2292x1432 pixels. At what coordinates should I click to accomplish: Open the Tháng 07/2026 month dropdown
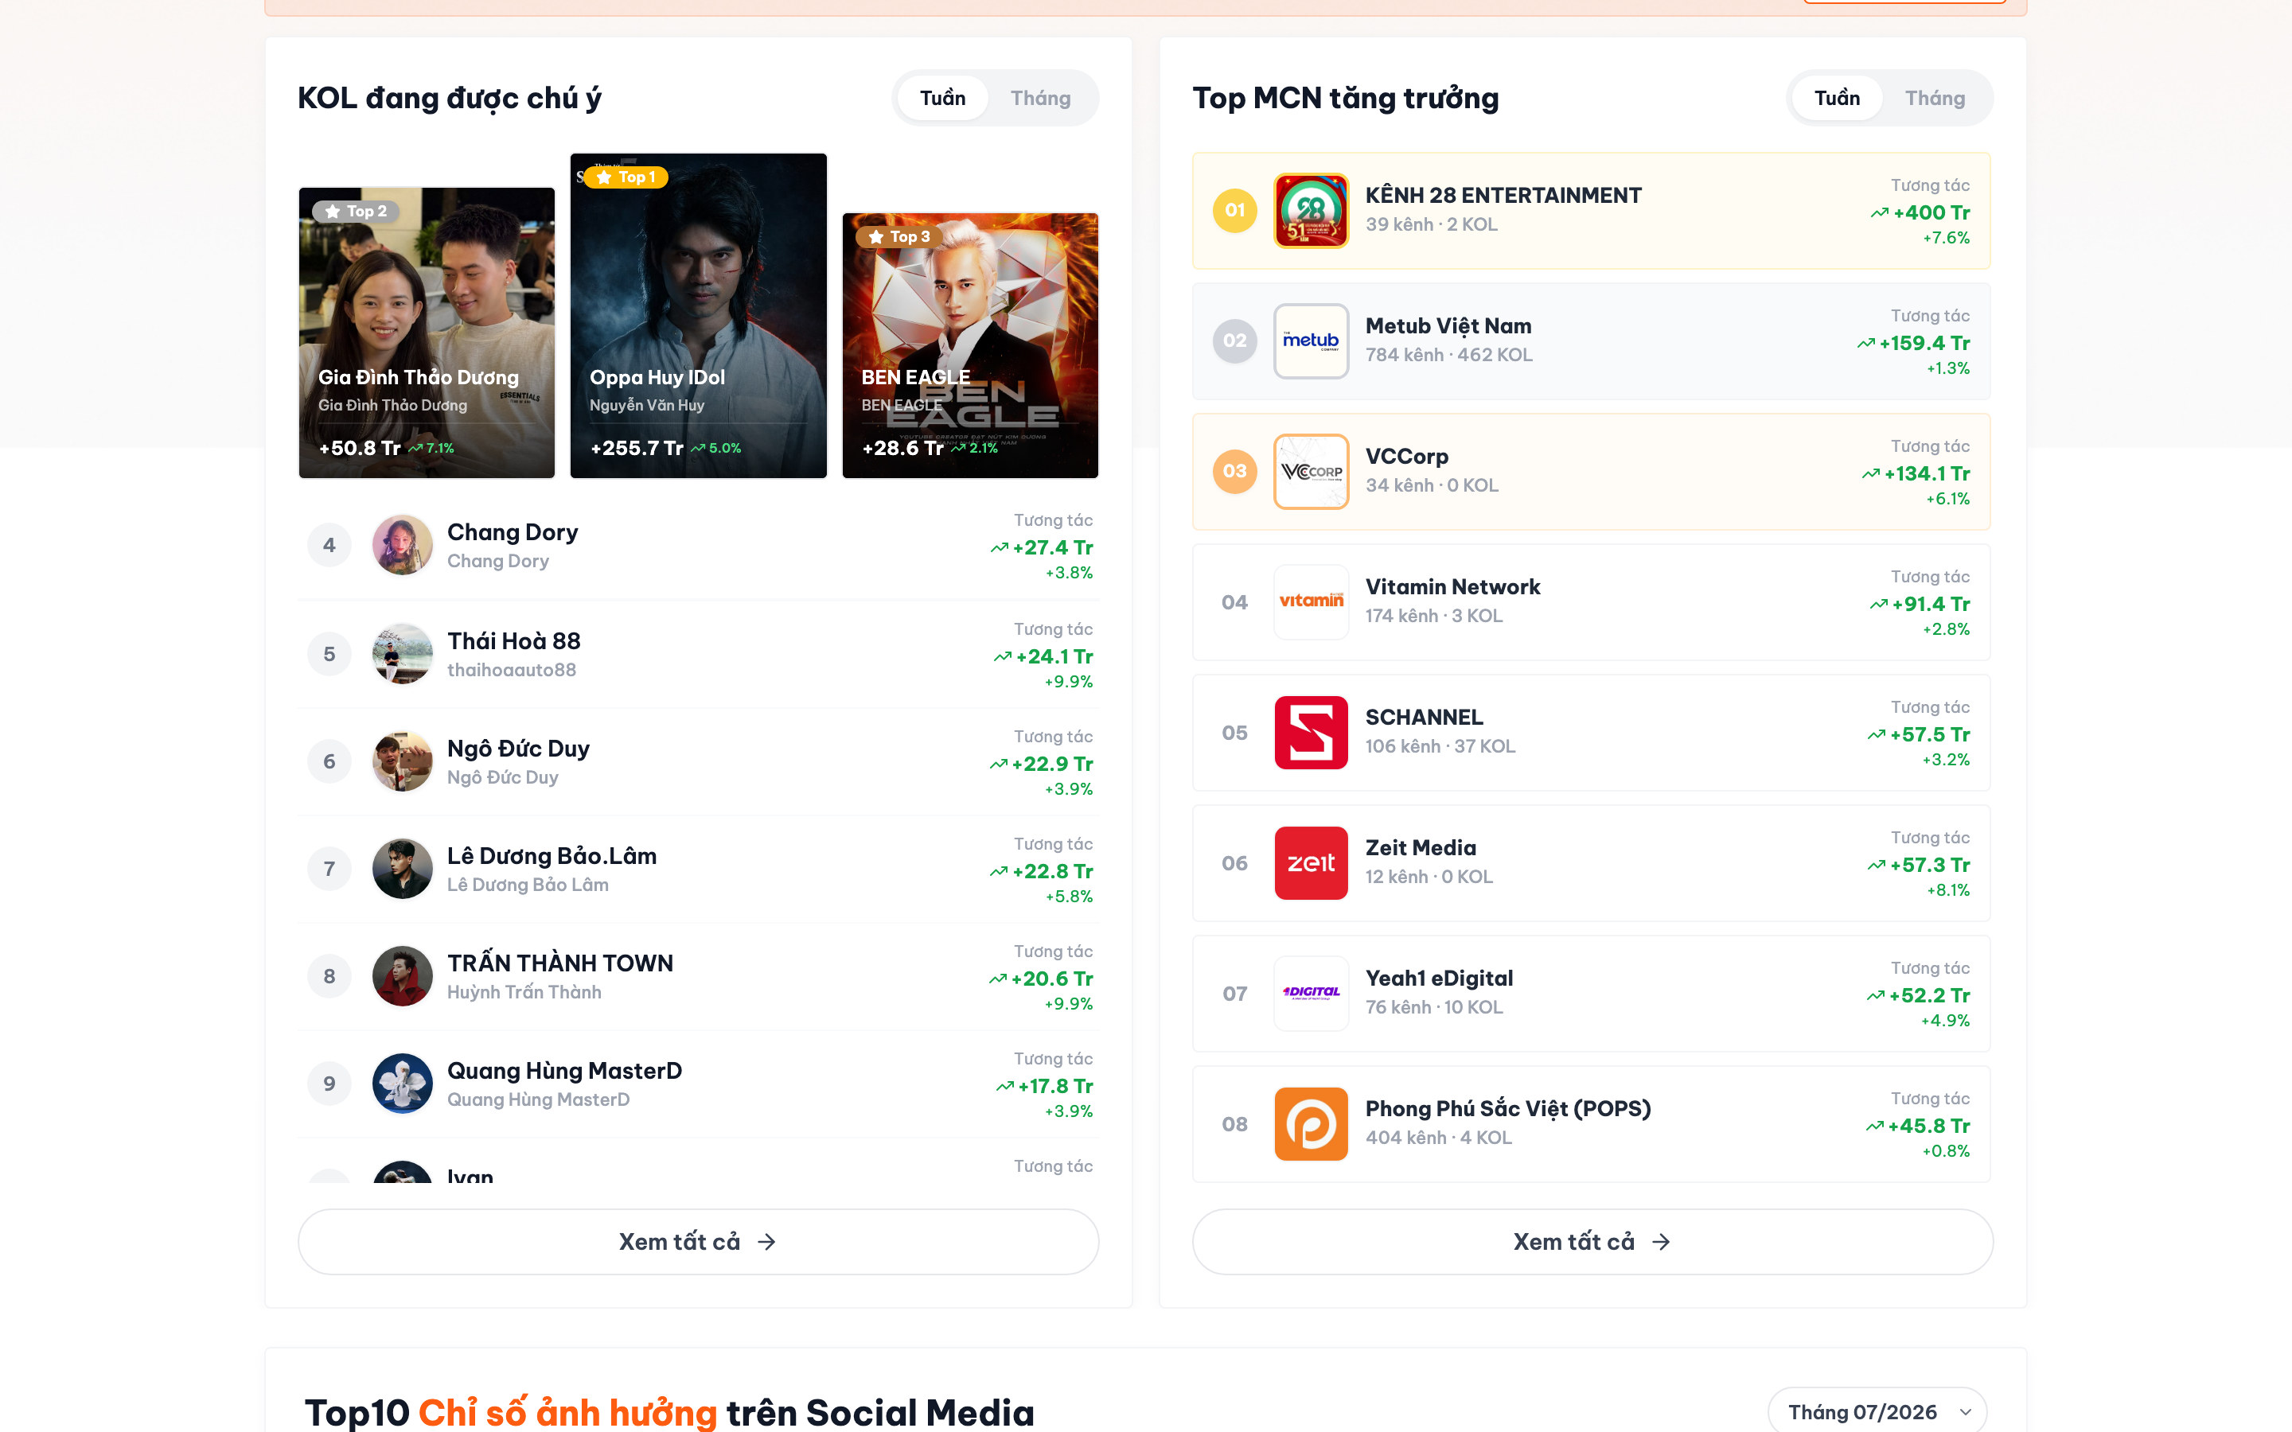point(1877,1412)
